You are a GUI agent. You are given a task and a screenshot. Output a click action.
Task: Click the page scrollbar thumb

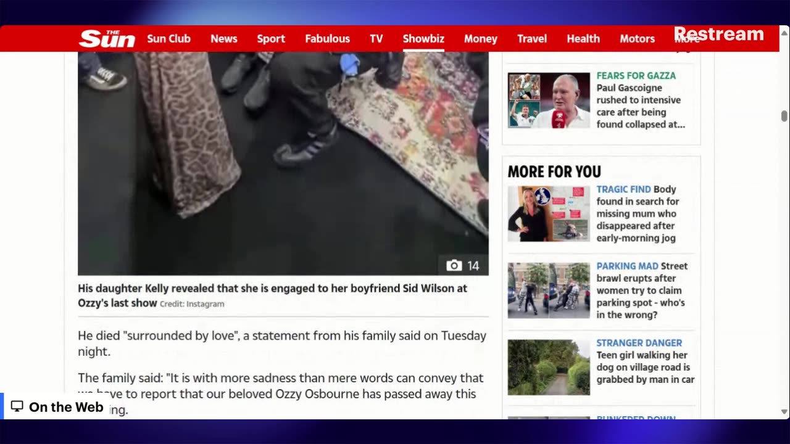784,116
